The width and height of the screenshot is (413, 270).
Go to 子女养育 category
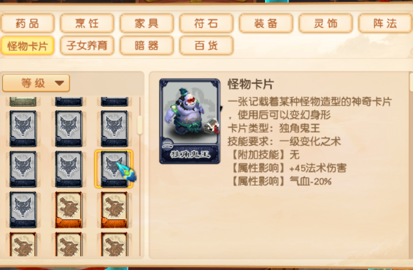click(87, 46)
